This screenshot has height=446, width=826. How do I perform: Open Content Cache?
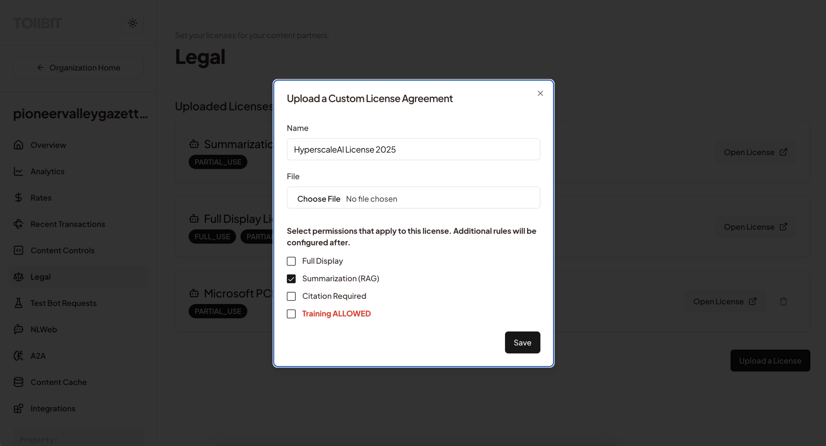[58, 382]
